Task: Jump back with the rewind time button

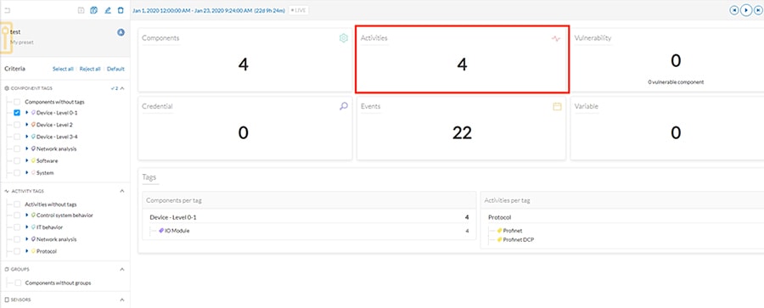Action: [733, 9]
